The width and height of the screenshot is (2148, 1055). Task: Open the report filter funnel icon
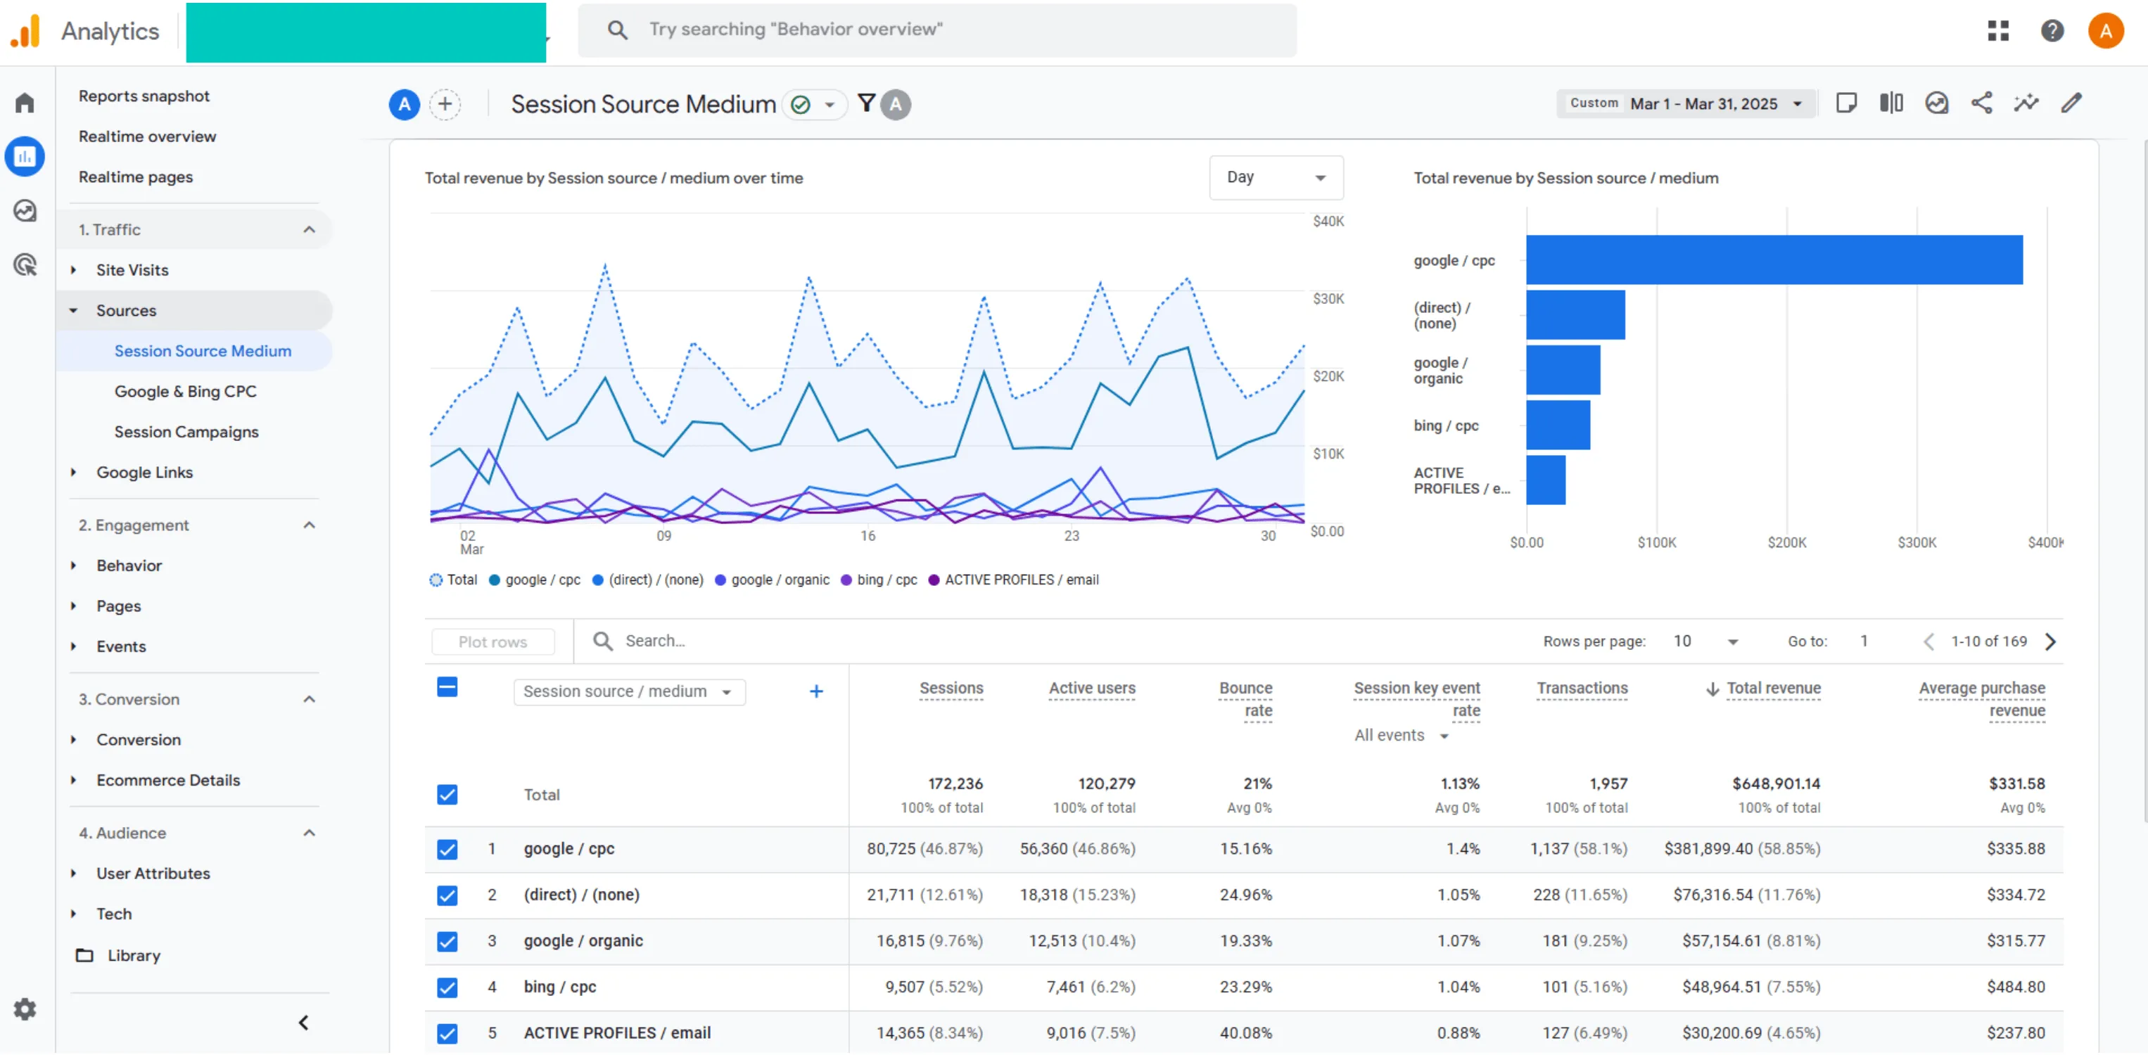[866, 103]
